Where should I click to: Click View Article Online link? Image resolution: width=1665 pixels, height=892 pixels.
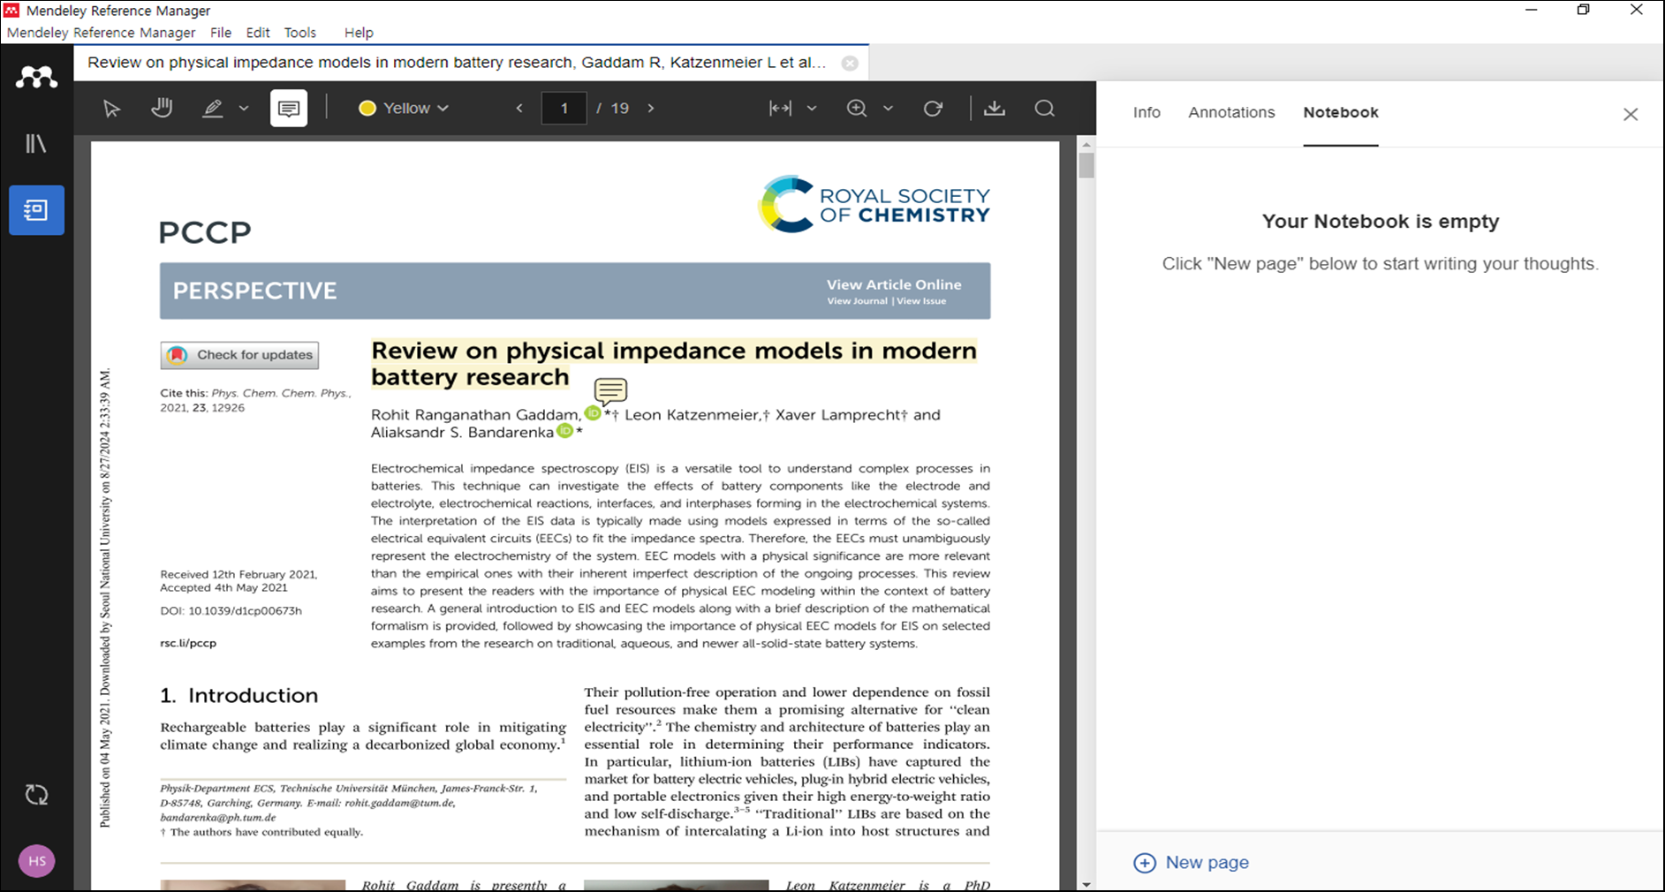[x=894, y=284]
